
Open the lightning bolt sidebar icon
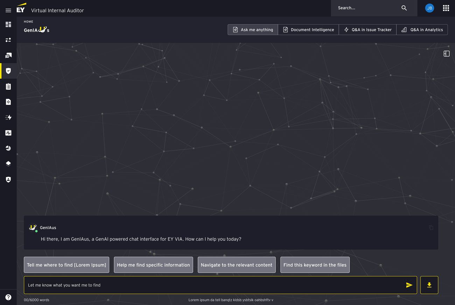[x=8, y=117]
